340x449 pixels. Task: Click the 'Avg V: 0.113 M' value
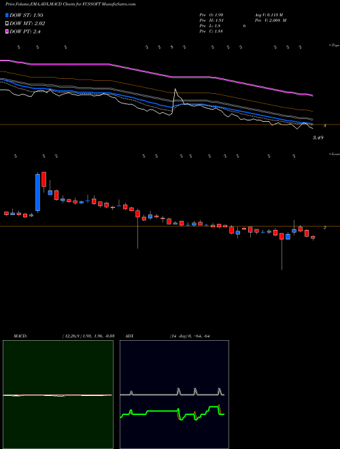(x=269, y=14)
